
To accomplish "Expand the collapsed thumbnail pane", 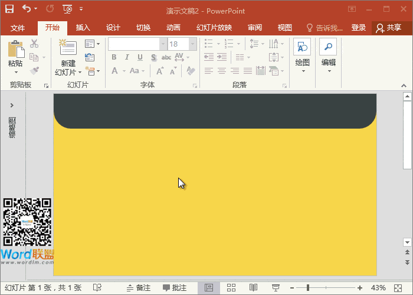I will click(x=12, y=105).
